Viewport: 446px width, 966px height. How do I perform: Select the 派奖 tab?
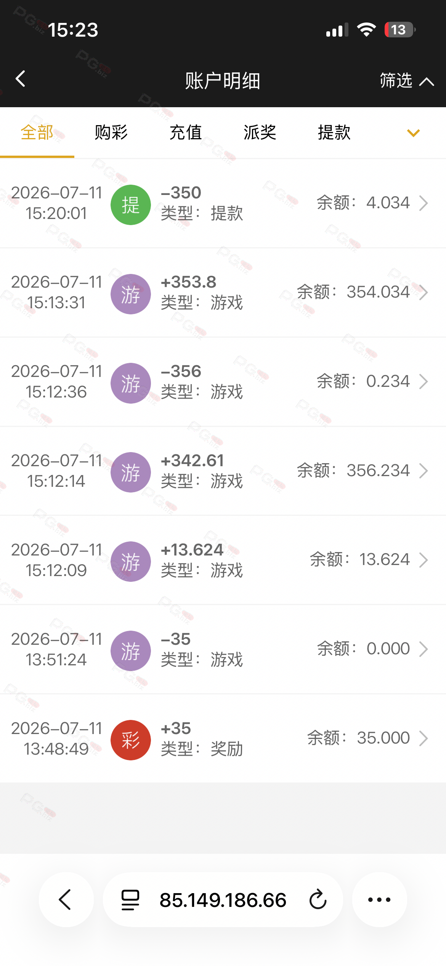(260, 132)
